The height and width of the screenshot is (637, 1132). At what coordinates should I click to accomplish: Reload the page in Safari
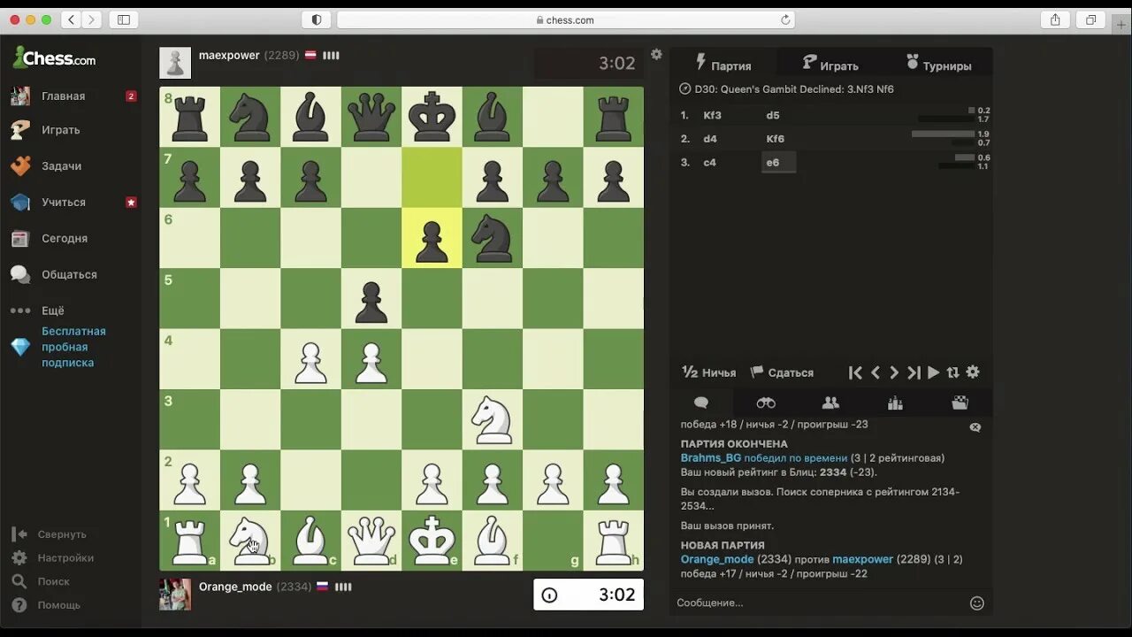(784, 19)
